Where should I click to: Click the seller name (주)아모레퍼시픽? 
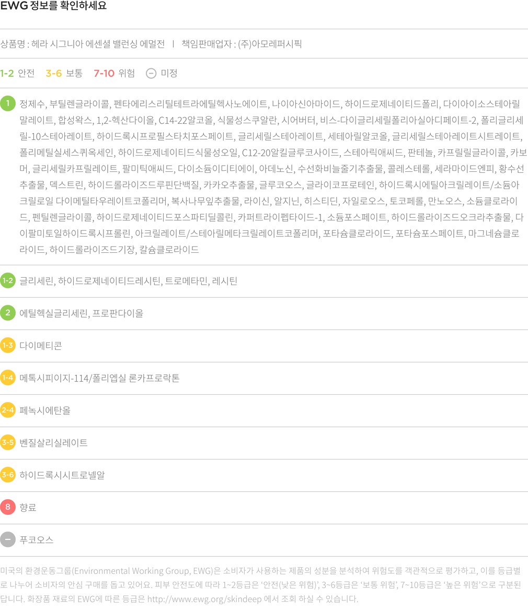pos(270,44)
